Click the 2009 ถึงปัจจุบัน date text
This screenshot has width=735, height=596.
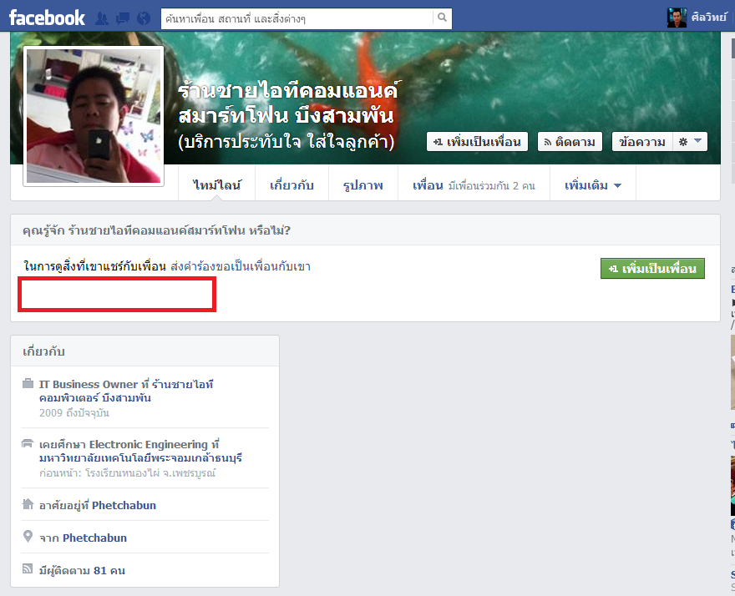(x=74, y=413)
